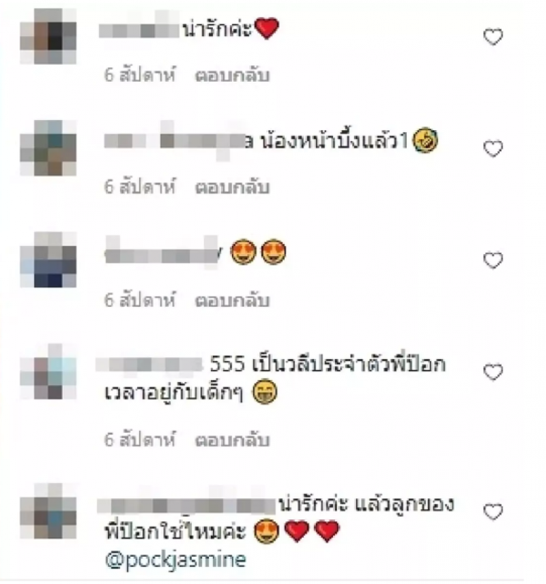Like the comment with two heart-eyes emojis
546x584 pixels.
(x=493, y=260)
